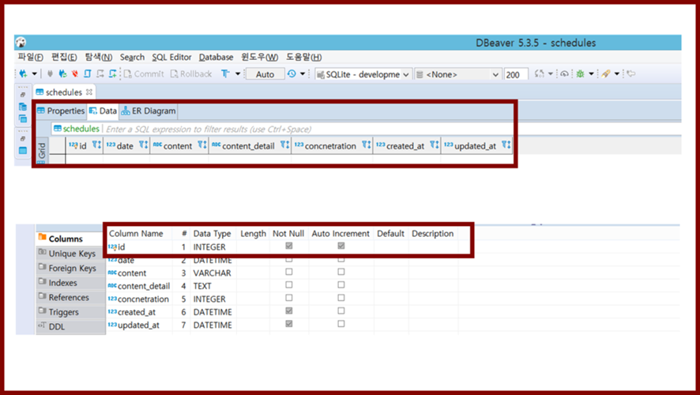Viewport: 700px width, 395px height.
Task: Expand the rocket icon dropdown arrow
Action: (617, 74)
